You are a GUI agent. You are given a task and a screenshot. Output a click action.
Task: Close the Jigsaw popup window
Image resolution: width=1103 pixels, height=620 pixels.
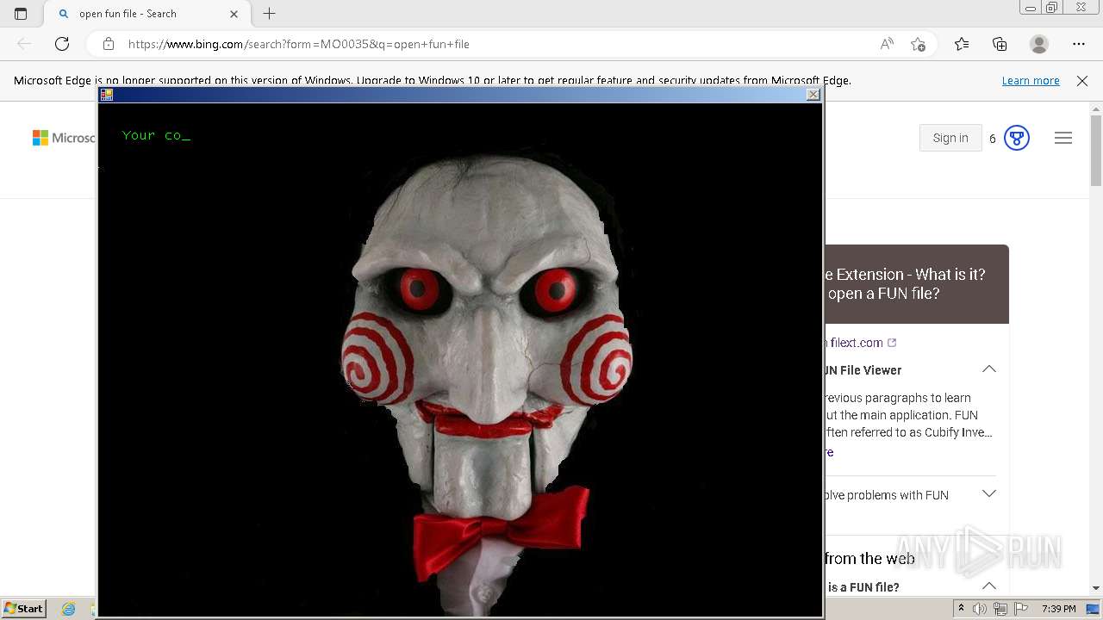click(x=813, y=95)
